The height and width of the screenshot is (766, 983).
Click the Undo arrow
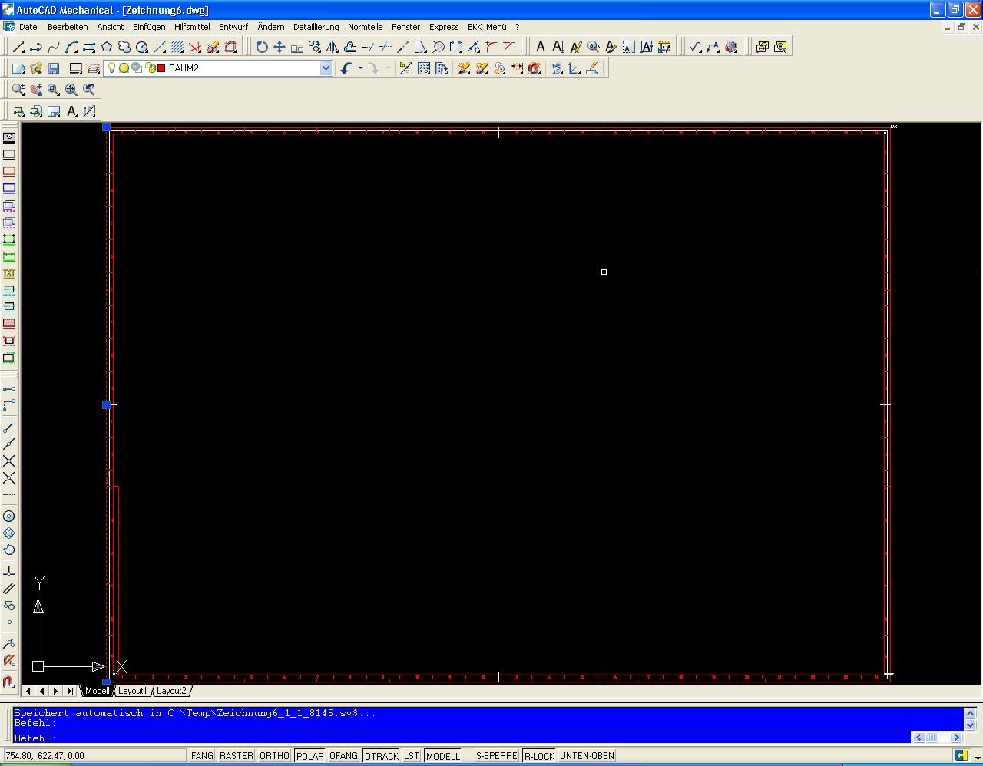point(346,68)
